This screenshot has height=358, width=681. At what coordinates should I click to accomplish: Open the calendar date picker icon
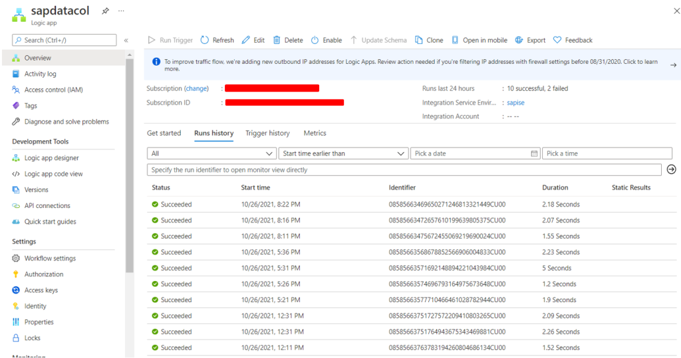coord(534,153)
